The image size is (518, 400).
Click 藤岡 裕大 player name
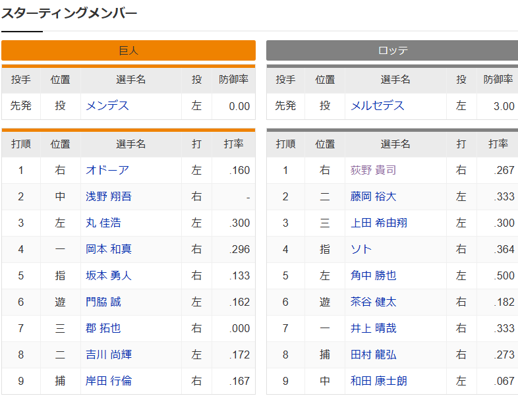373,196
